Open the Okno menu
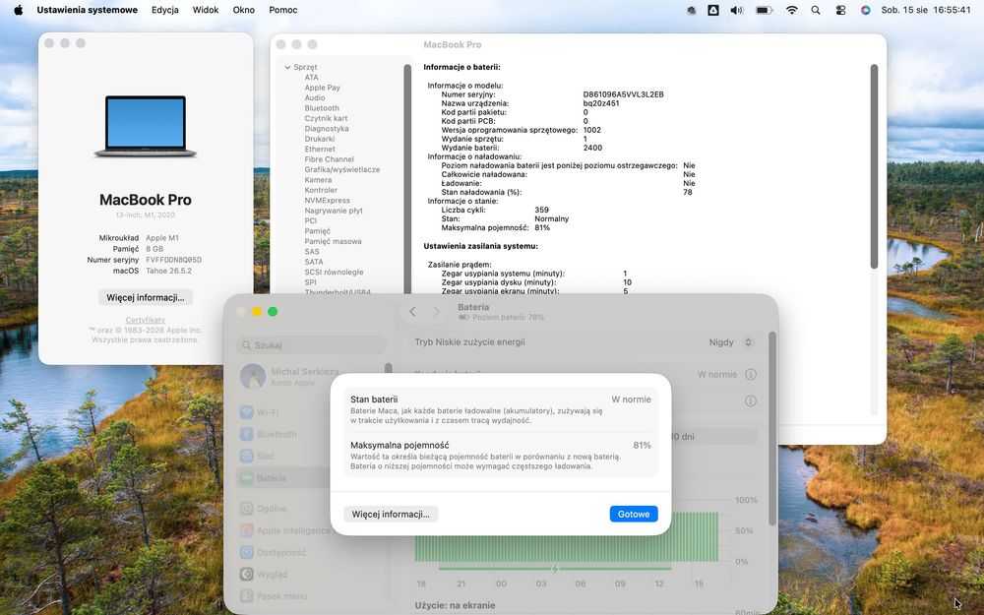 click(x=243, y=10)
